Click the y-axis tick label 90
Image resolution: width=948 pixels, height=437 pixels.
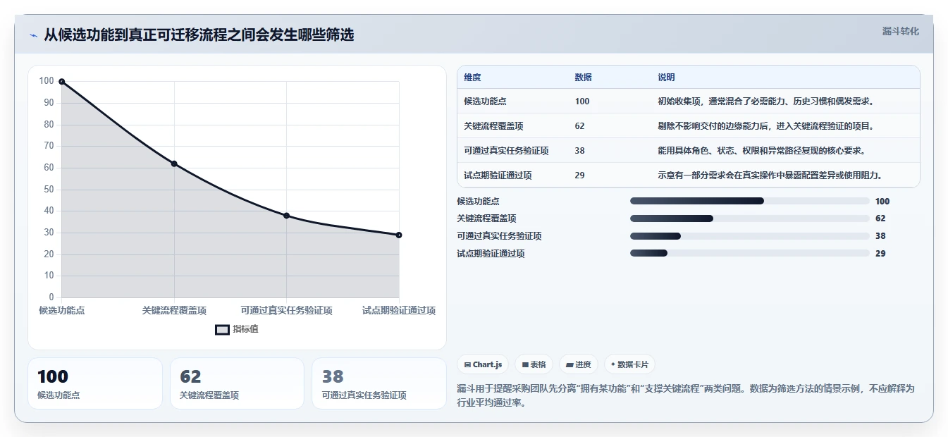click(x=49, y=103)
